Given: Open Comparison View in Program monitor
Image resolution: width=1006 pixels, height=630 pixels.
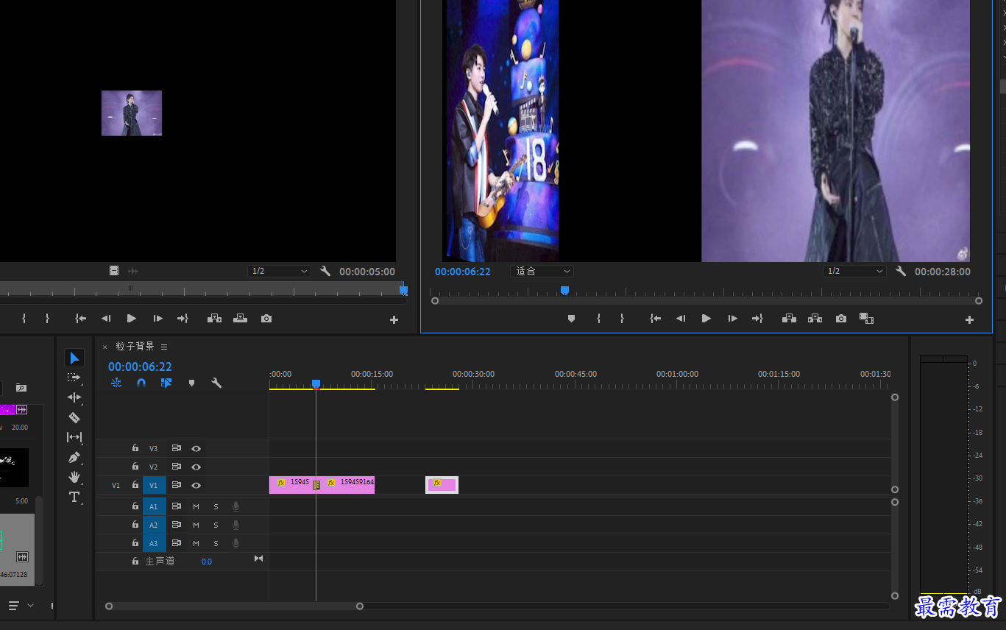Looking at the screenshot, I should tap(867, 319).
